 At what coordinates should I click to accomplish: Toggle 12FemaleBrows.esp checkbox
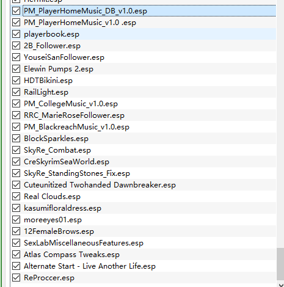[16, 231]
